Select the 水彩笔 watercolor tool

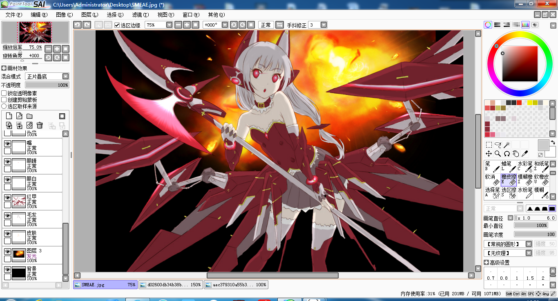tap(525, 166)
